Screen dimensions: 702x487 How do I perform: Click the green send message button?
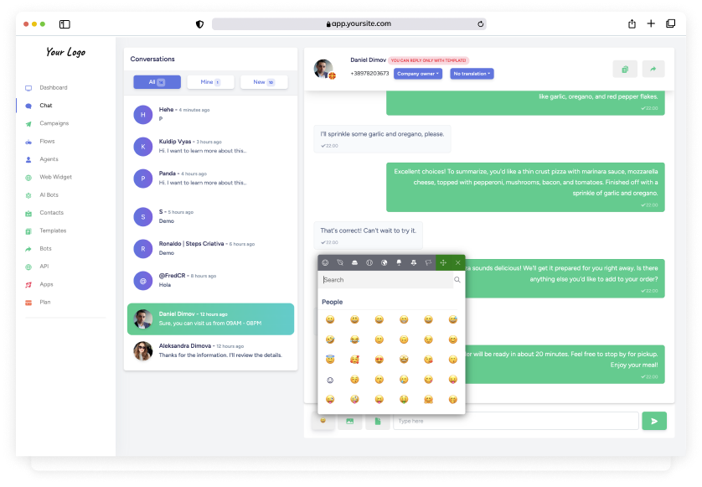pyautogui.click(x=654, y=421)
